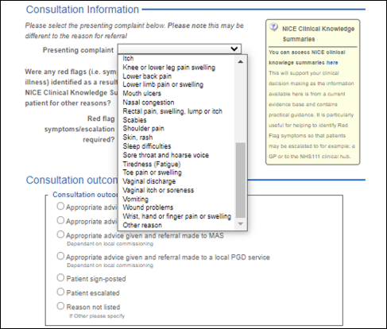Click the dropdown list scrollbar thumb
This screenshot has height=329, width=387.
click(241, 180)
